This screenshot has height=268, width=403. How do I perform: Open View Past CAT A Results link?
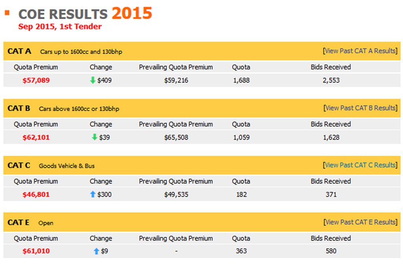[x=360, y=51]
